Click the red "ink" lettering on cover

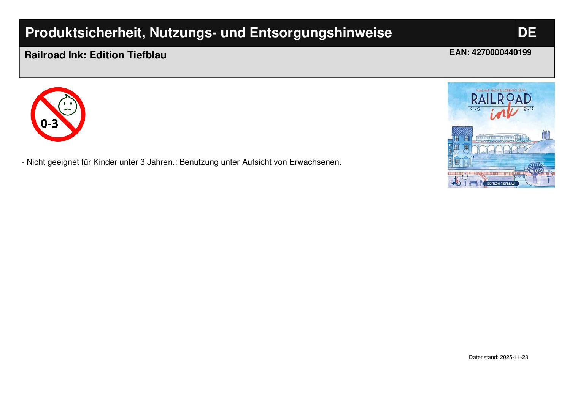pyautogui.click(x=503, y=112)
